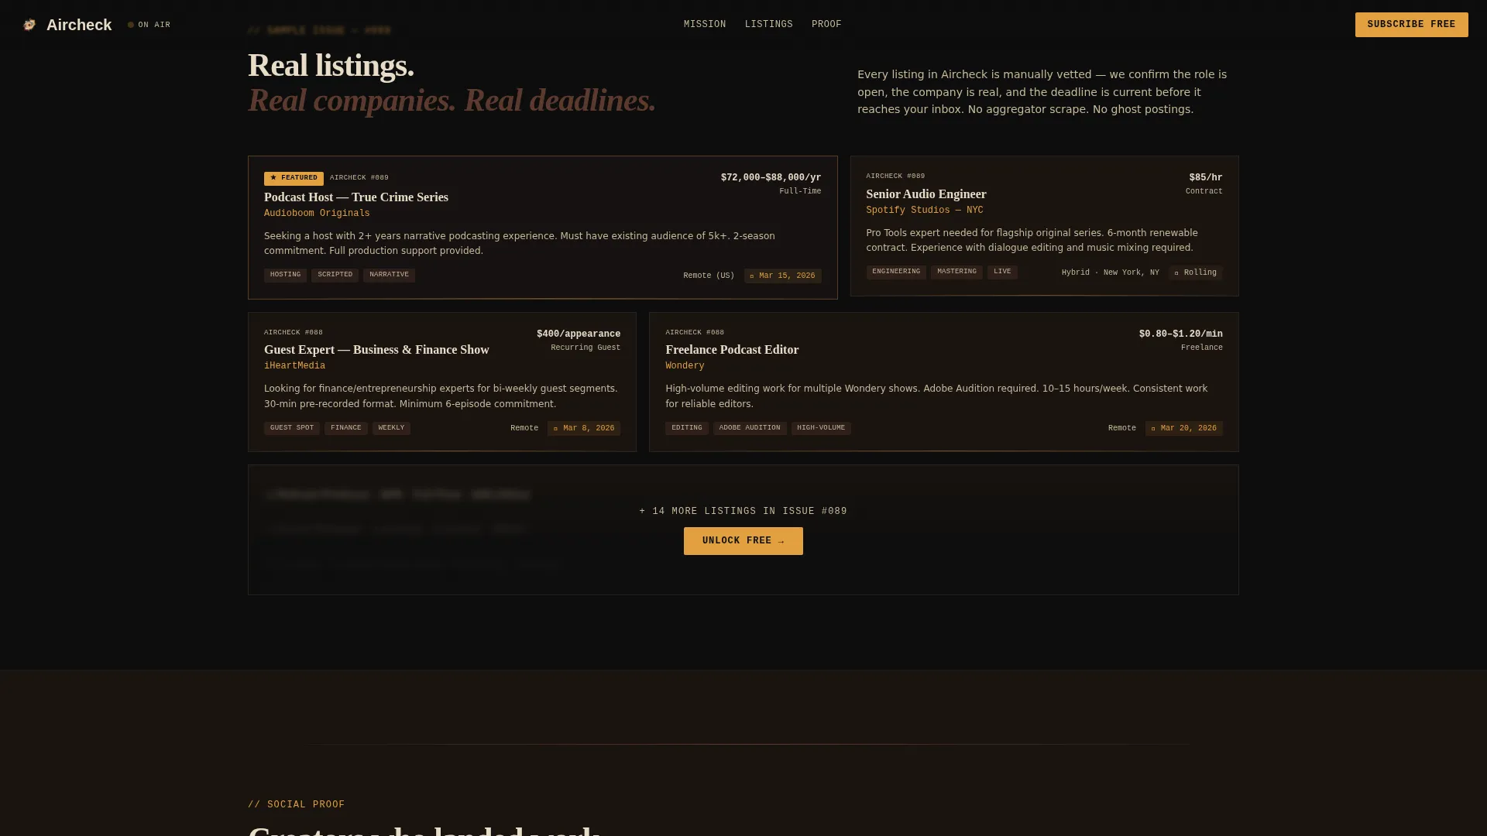Click $400/appearance pay text

tap(579, 334)
